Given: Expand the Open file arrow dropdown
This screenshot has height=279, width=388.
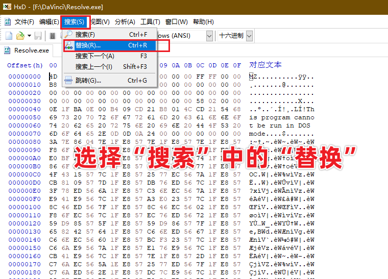Looking at the screenshot, I should pos(29,36).
